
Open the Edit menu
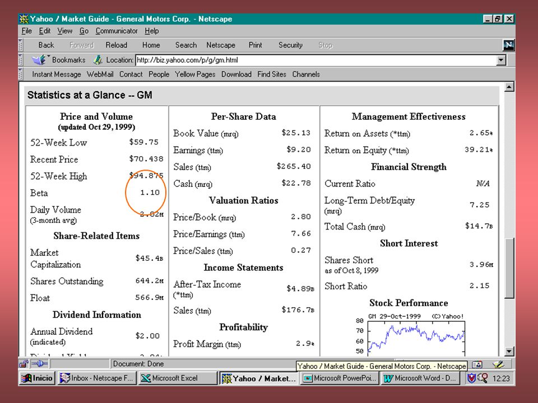[x=45, y=31]
